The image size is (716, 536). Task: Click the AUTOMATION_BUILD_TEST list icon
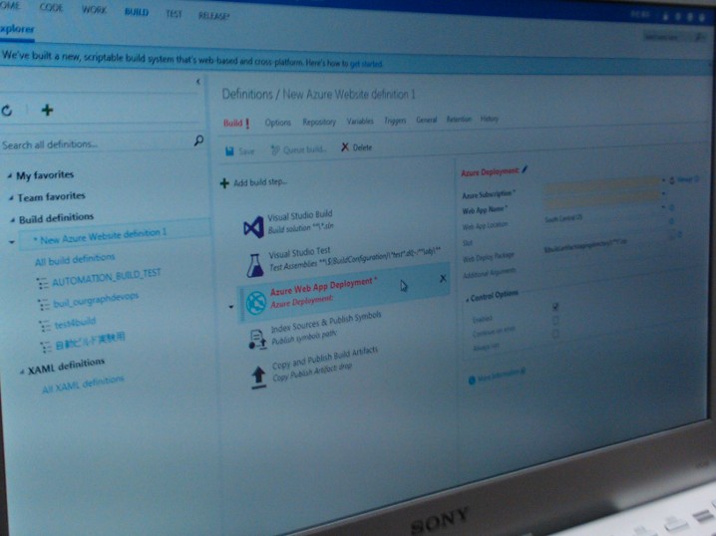(43, 284)
